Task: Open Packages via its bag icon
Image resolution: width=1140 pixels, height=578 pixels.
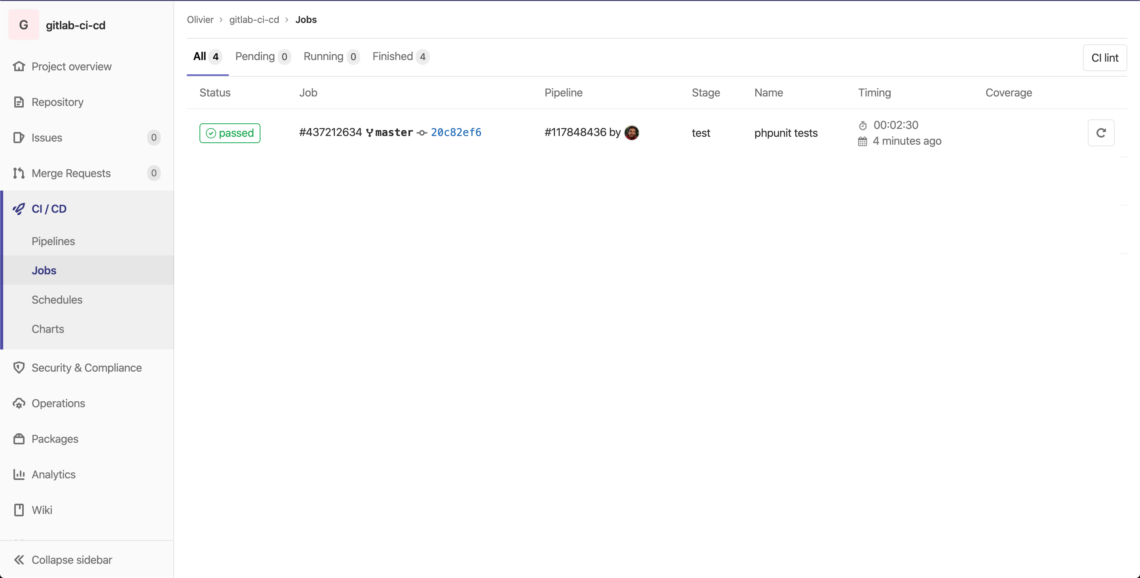Action: tap(19, 439)
